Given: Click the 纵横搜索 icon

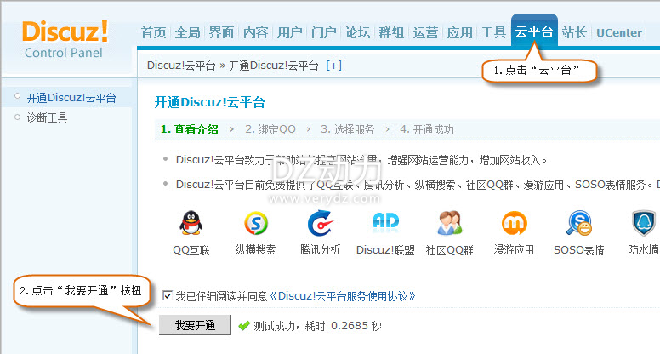Looking at the screenshot, I should click(x=255, y=223).
